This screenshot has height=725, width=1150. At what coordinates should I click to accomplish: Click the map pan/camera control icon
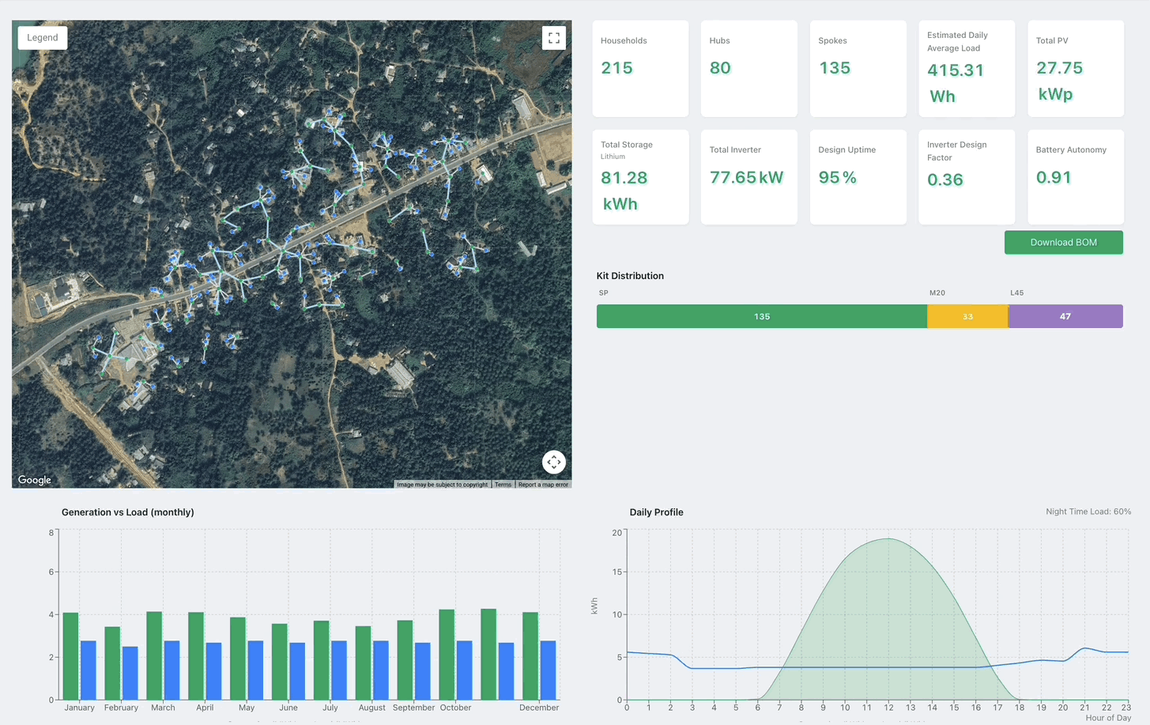(553, 462)
